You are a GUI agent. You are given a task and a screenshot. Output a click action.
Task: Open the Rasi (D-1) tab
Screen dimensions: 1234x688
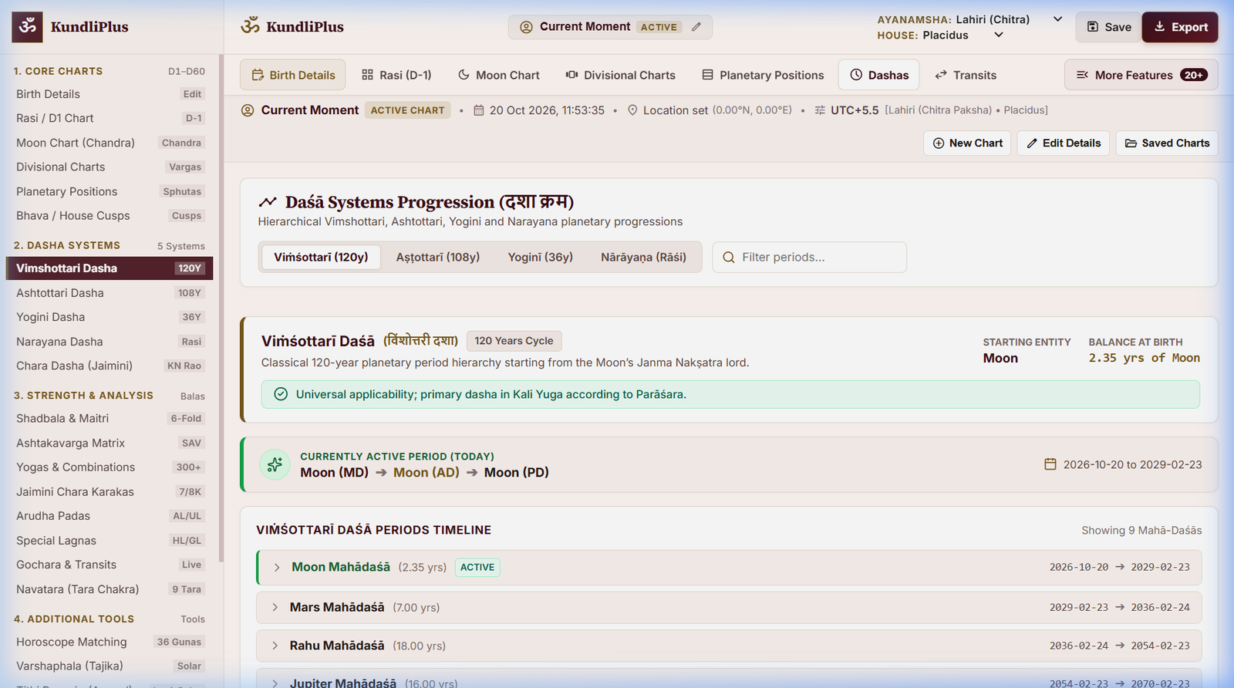point(396,75)
